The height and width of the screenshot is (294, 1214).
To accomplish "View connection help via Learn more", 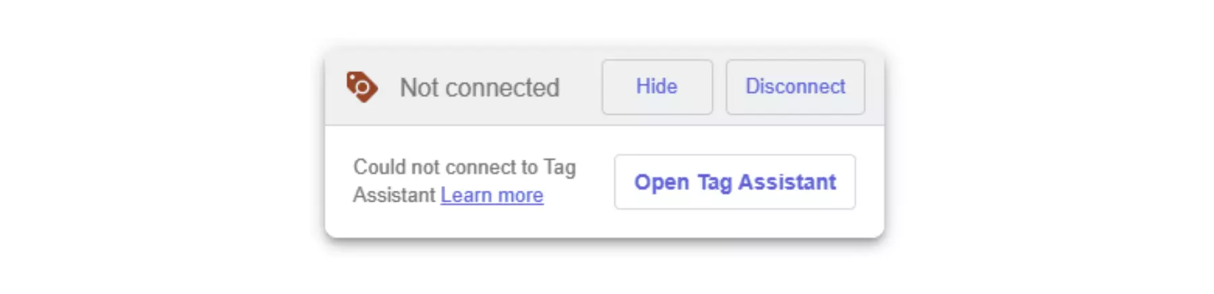I will (x=492, y=195).
